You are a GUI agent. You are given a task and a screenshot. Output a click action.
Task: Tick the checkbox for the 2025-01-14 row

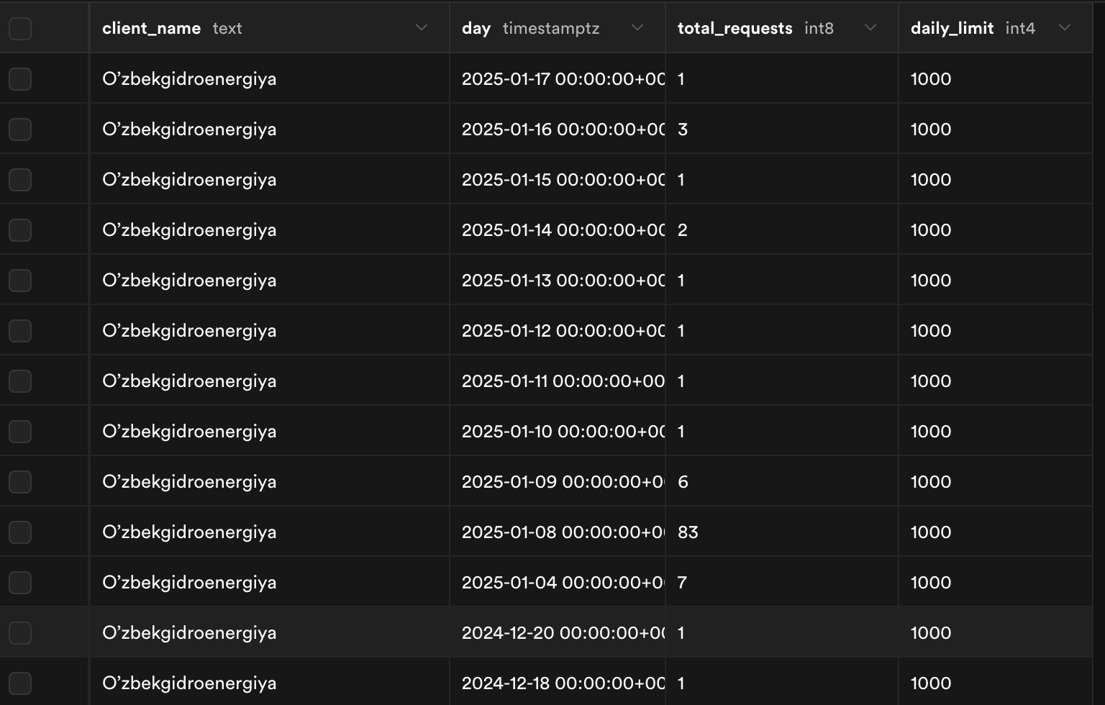click(x=19, y=230)
